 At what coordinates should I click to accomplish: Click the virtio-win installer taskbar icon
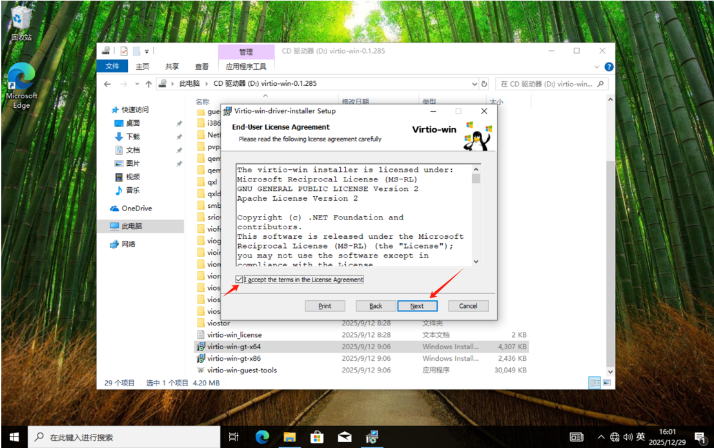click(372, 437)
